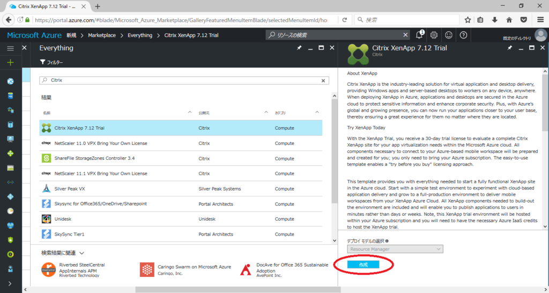The width and height of the screenshot is (549, 293).
Task: Open Riverbed SteelCentral AppInternals APM
Action: 73,270
